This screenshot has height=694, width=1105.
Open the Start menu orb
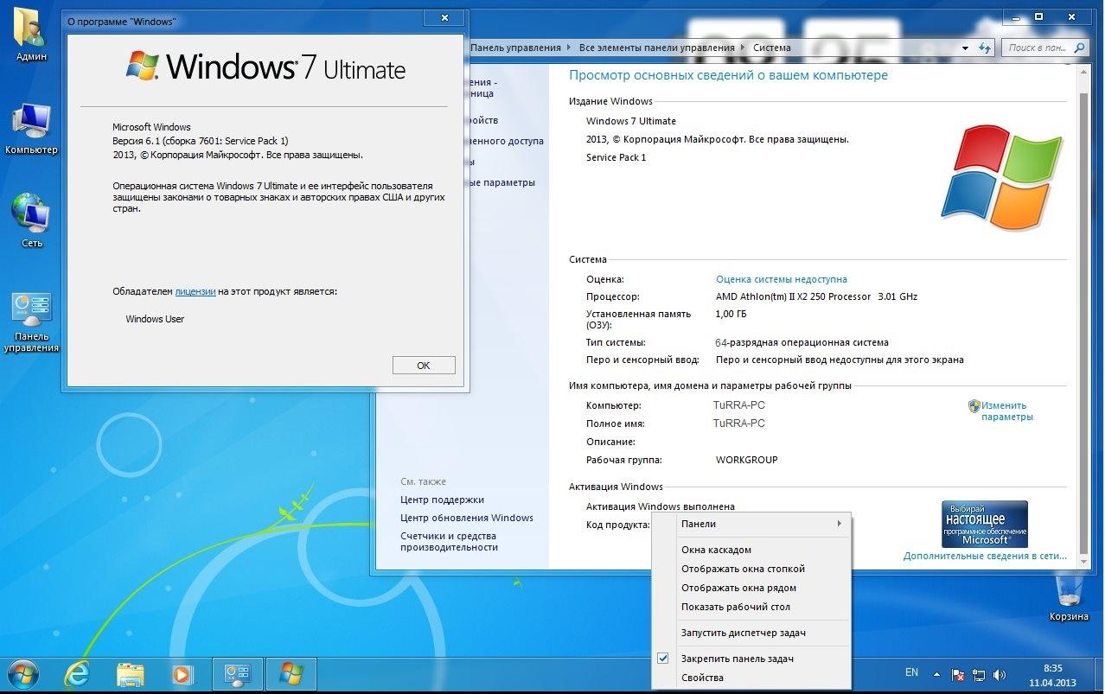[x=22, y=673]
